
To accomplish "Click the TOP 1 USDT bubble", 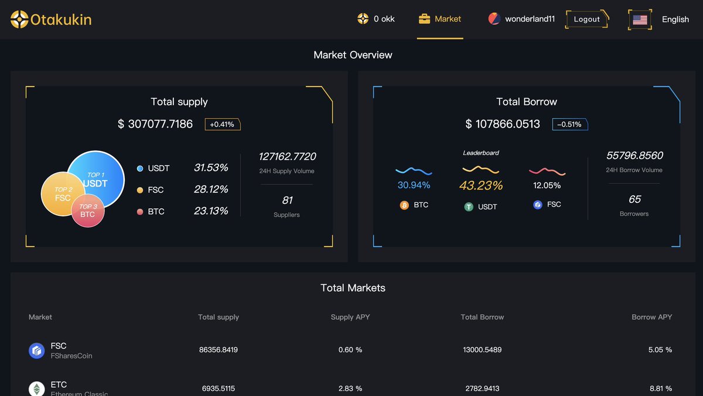I will click(95, 179).
